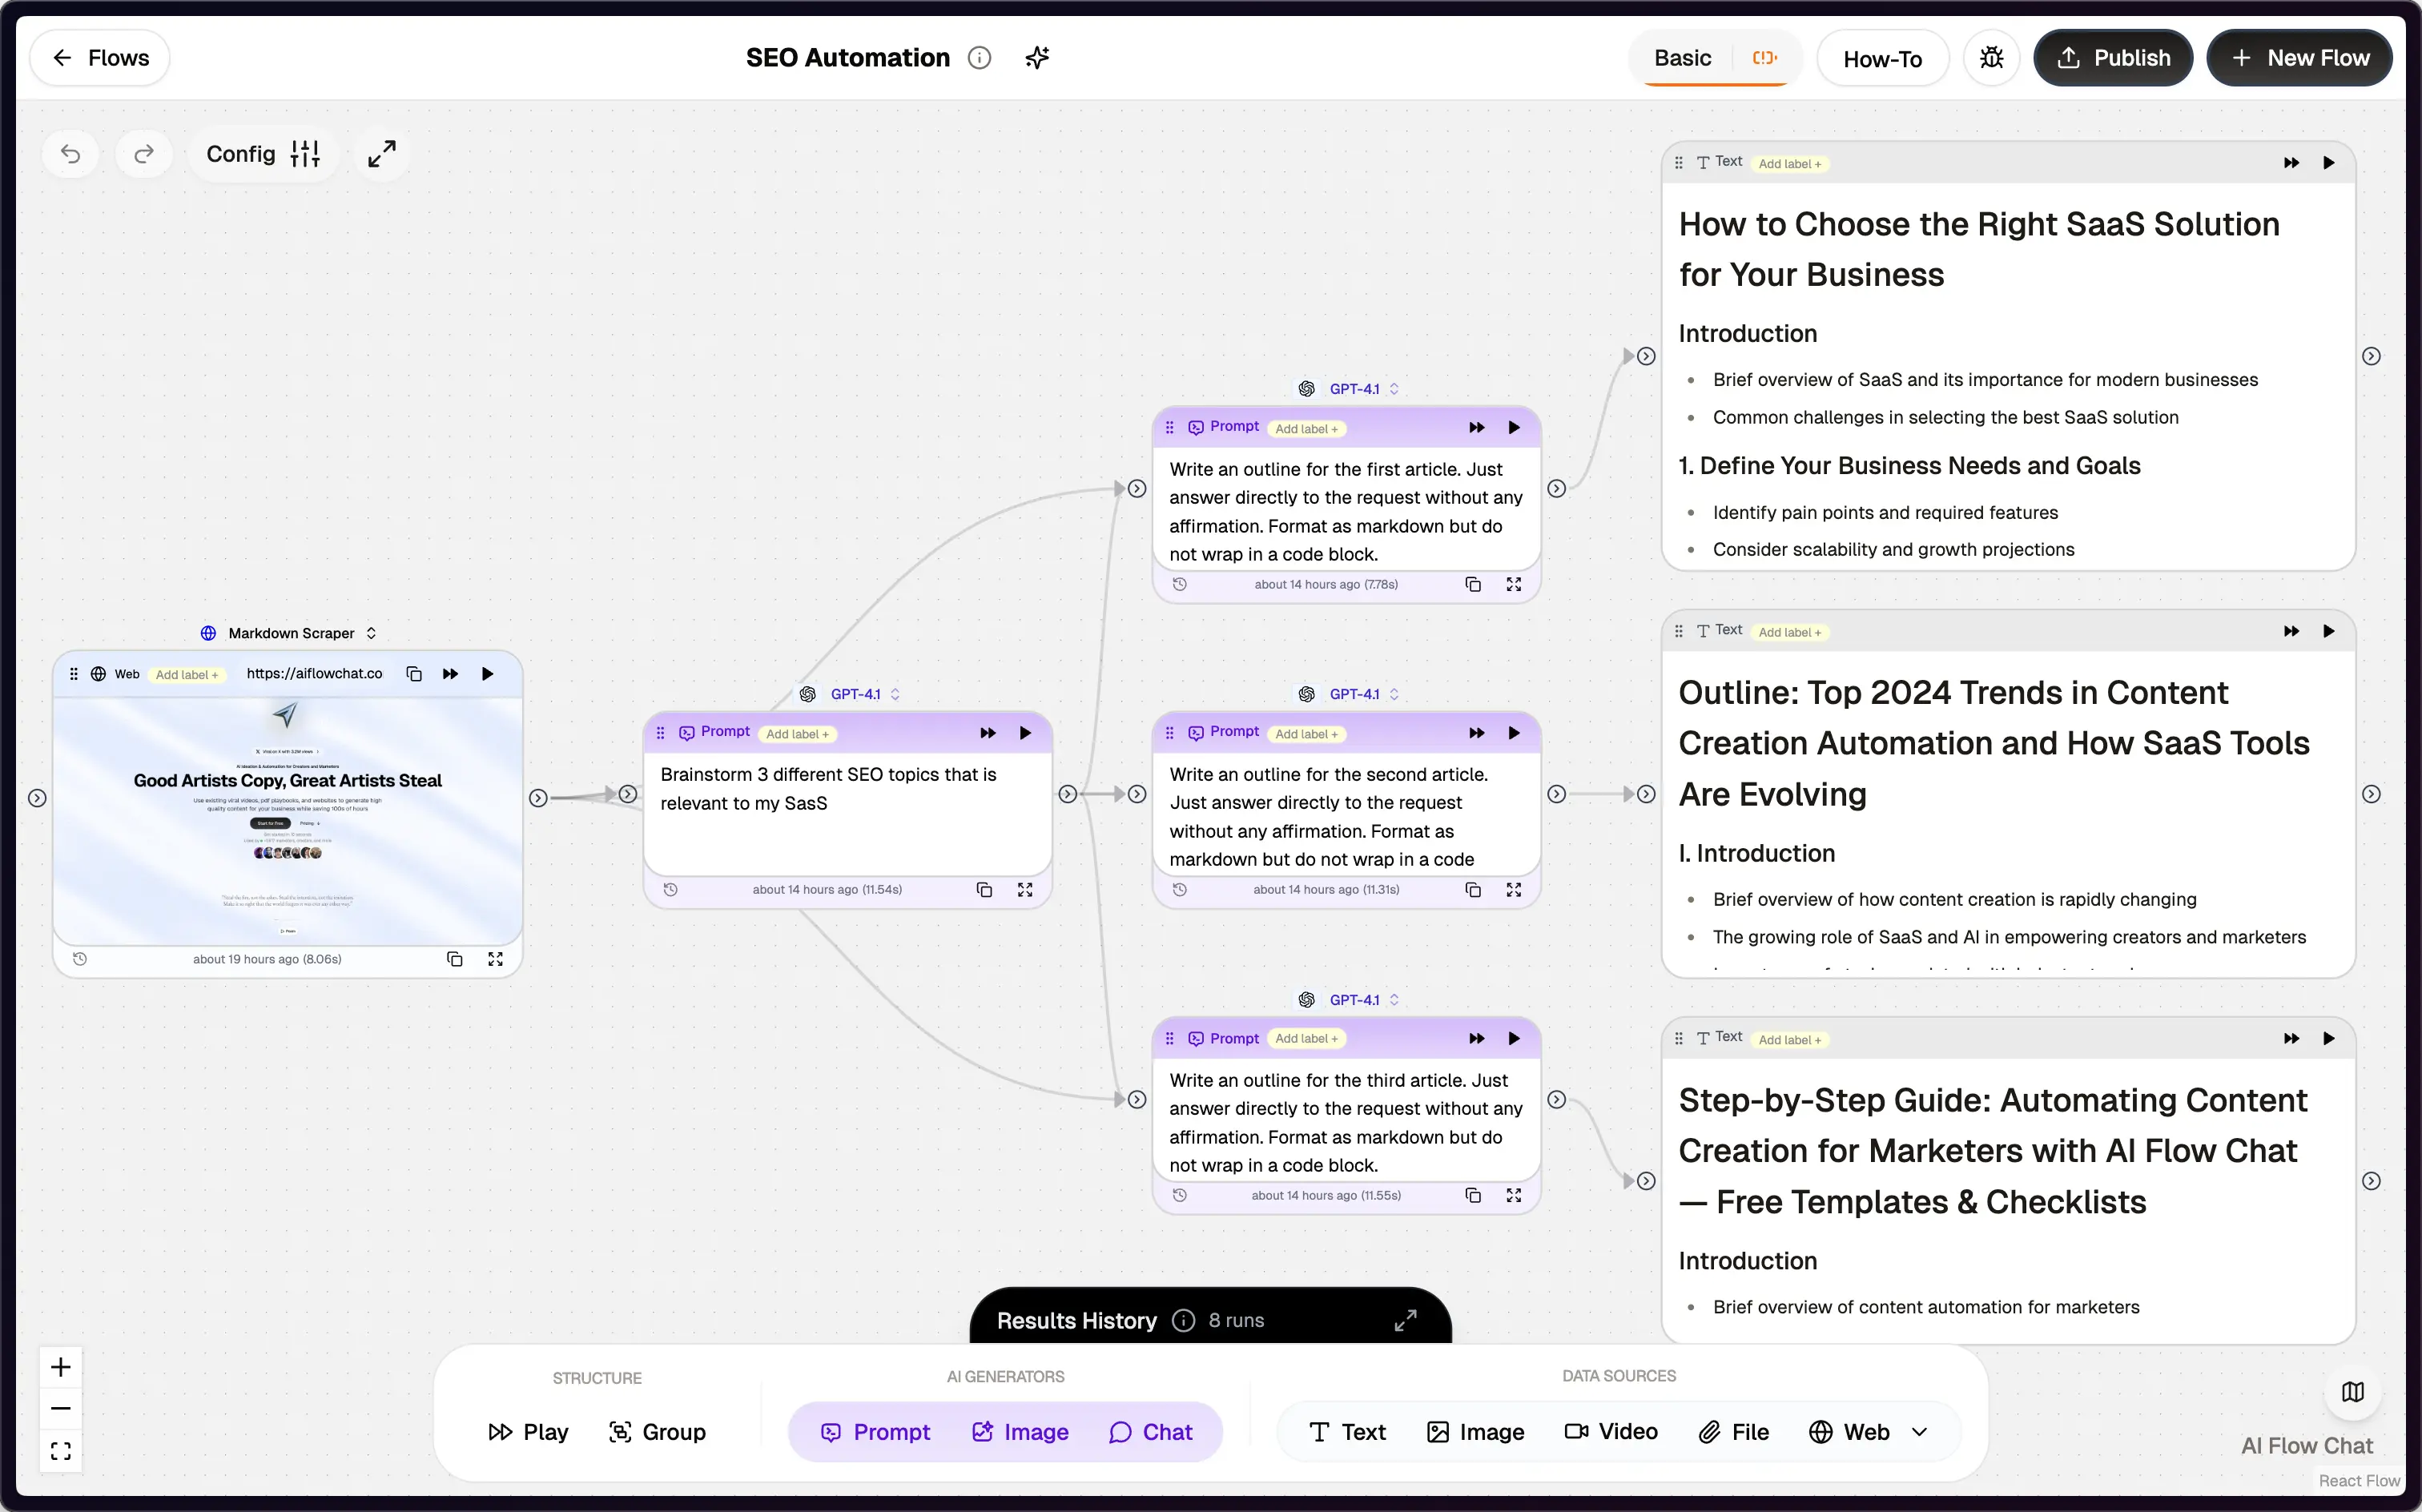Image resolution: width=2422 pixels, height=1512 pixels.
Task: Click the redo arrow icon
Action: click(144, 154)
